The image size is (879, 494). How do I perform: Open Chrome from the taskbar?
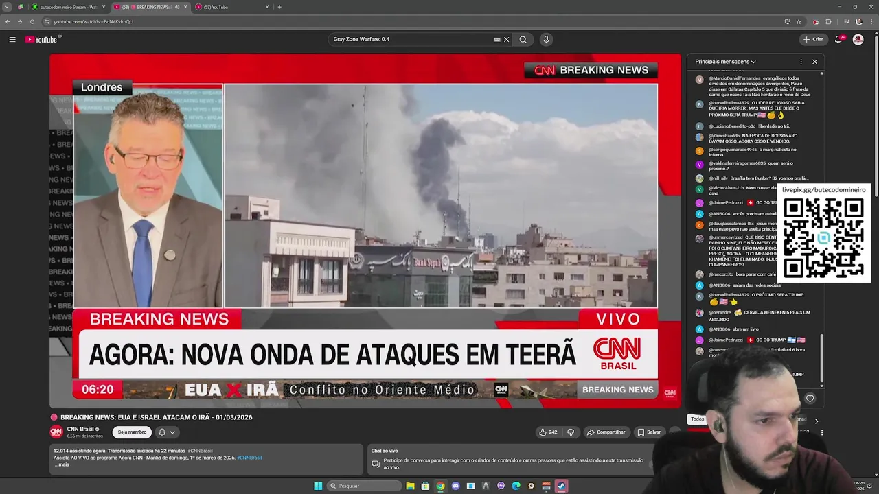pyautogui.click(x=440, y=486)
